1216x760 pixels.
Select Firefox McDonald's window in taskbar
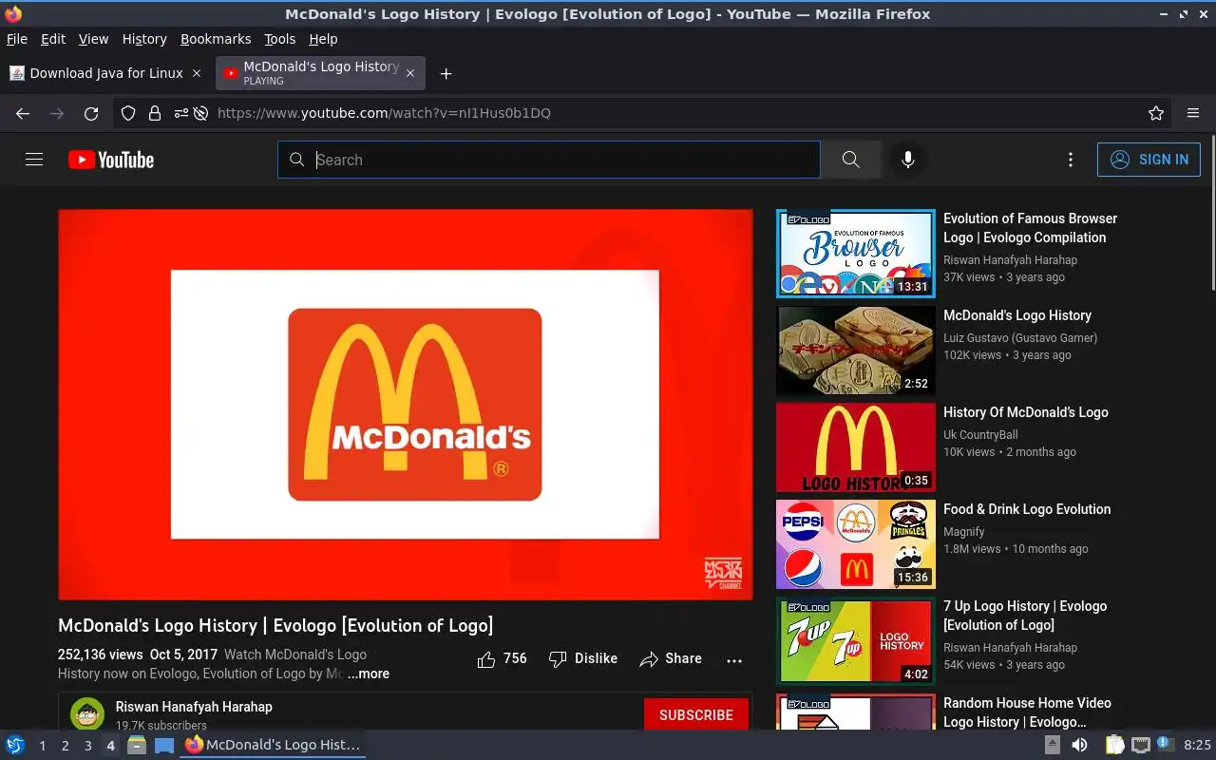(274, 746)
